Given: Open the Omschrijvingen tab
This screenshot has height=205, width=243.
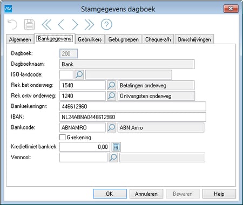Looking at the screenshot, I should point(194,39).
